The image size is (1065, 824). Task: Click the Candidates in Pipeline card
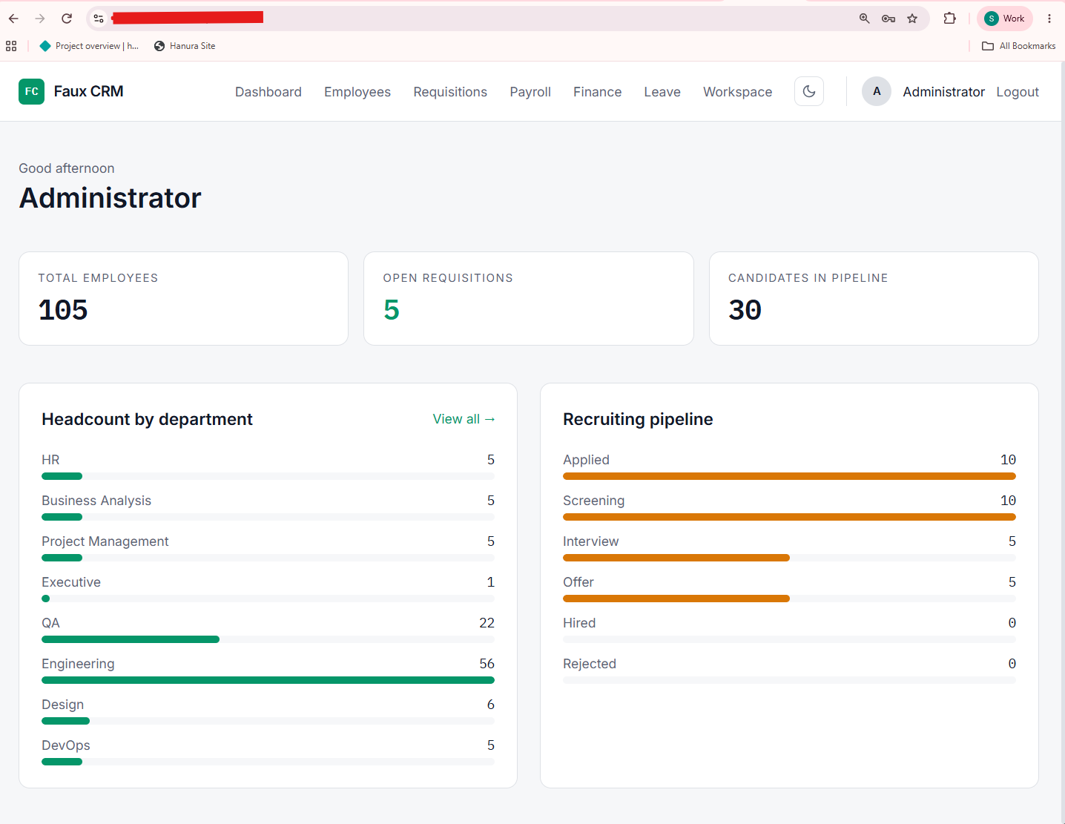tap(874, 298)
